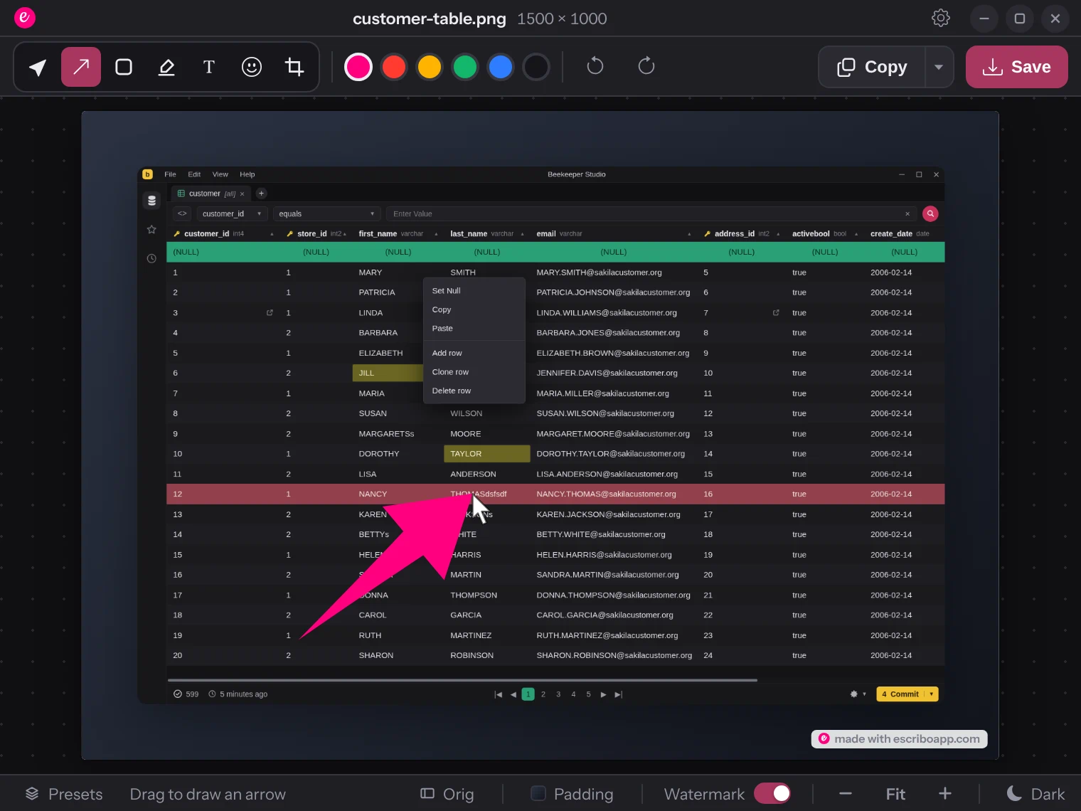Image resolution: width=1081 pixels, height=811 pixels.
Task: Pick the red color swatch
Action: click(394, 67)
